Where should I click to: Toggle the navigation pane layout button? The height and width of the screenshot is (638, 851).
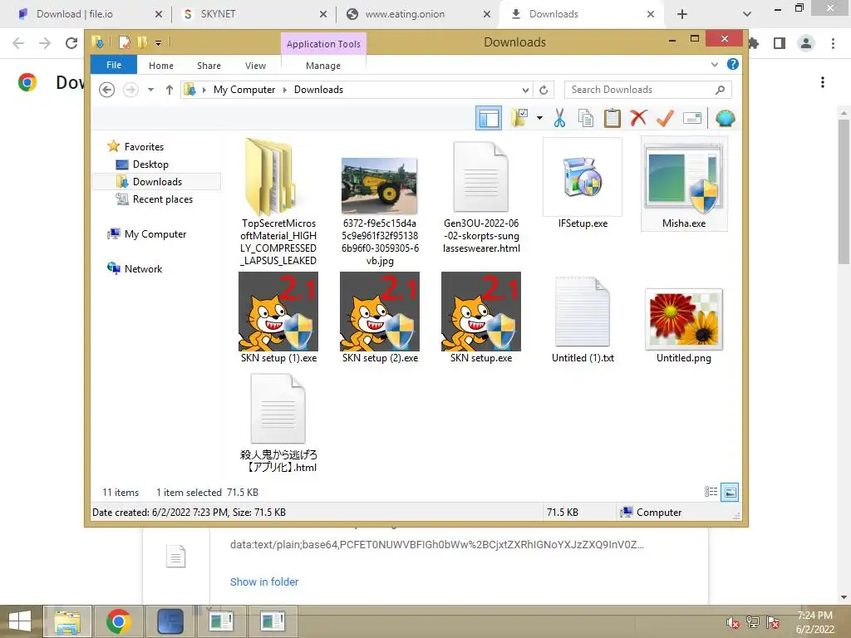(x=489, y=118)
